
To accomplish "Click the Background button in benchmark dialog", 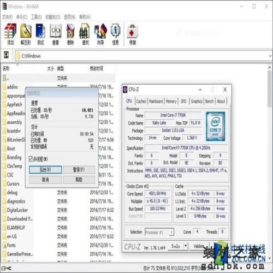I will pos(45,170).
